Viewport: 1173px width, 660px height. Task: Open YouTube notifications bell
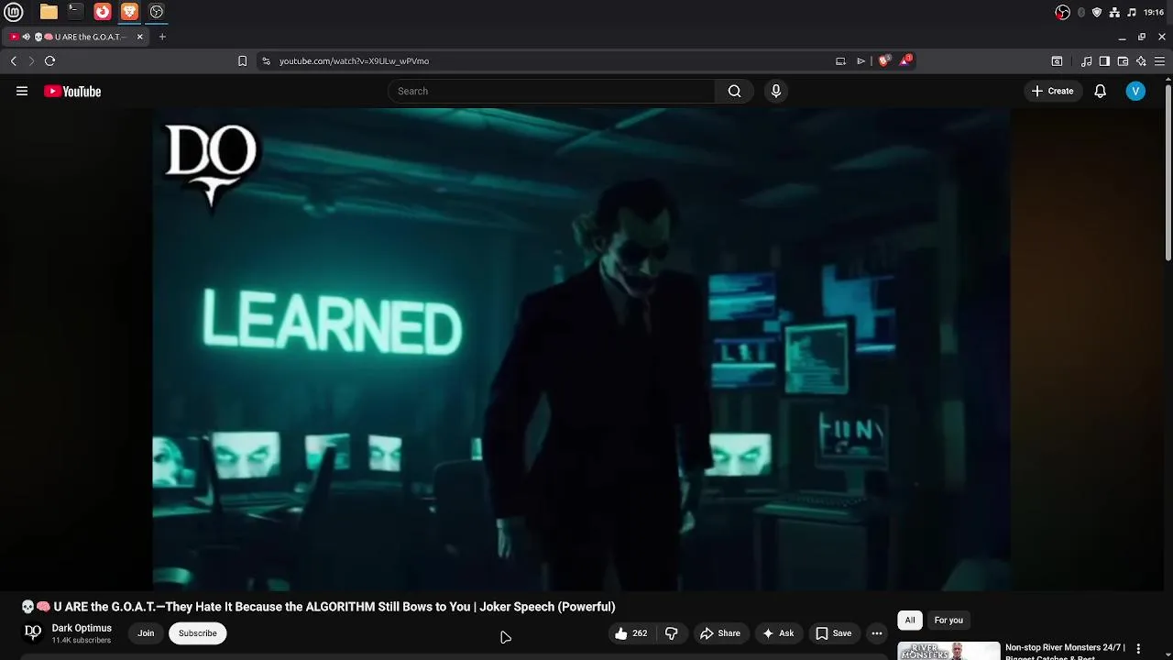coord(1101,91)
